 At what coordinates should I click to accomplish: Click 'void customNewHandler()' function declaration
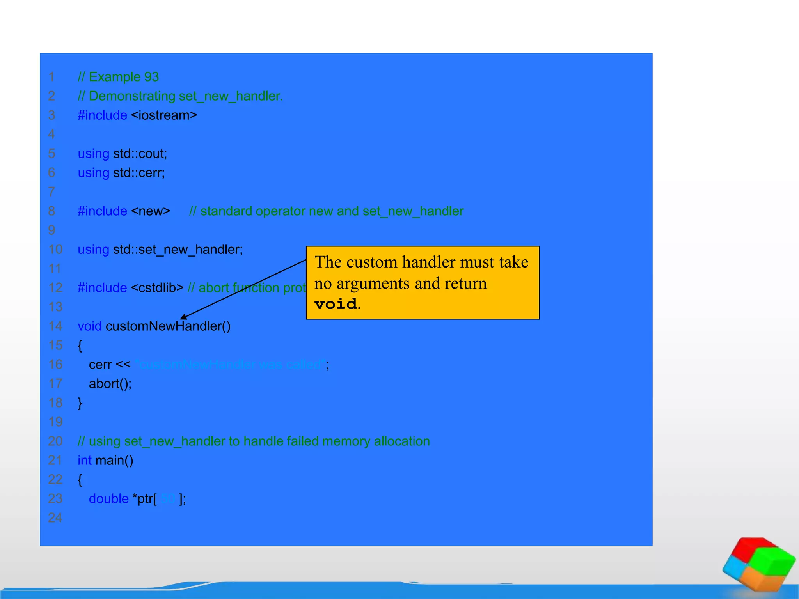[154, 326]
